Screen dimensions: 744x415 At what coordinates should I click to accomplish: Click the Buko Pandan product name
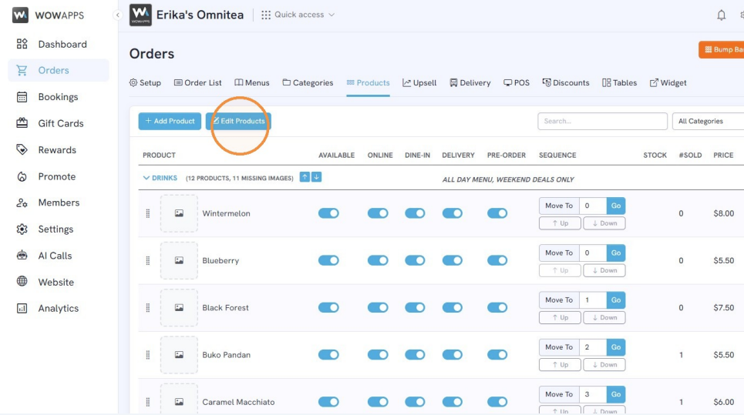tap(227, 355)
